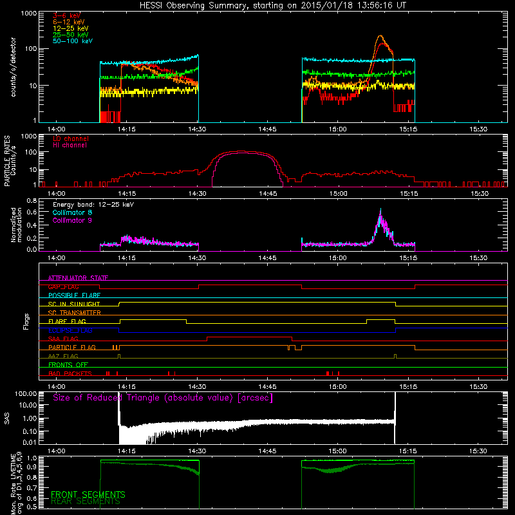Click the REAR SEGMENTS legend label
The width and height of the screenshot is (515, 515).
point(86,501)
